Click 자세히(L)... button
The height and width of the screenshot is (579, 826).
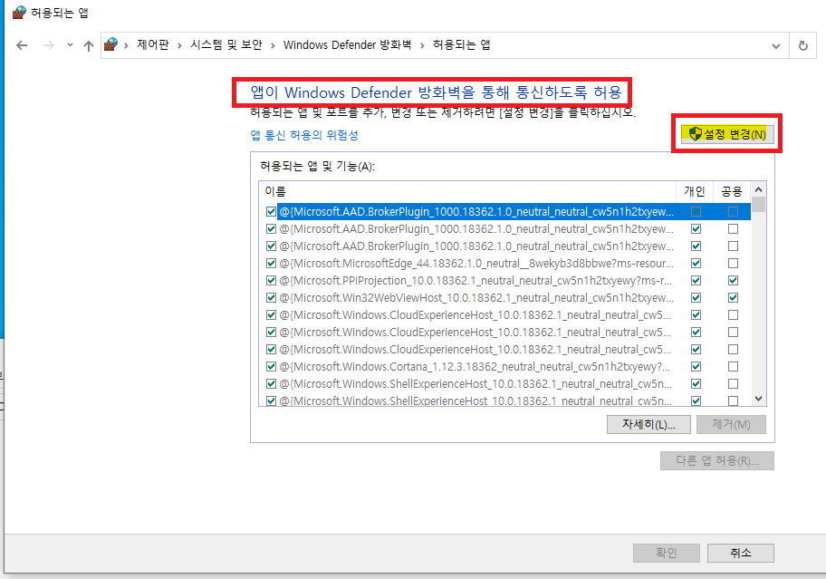pos(648,425)
